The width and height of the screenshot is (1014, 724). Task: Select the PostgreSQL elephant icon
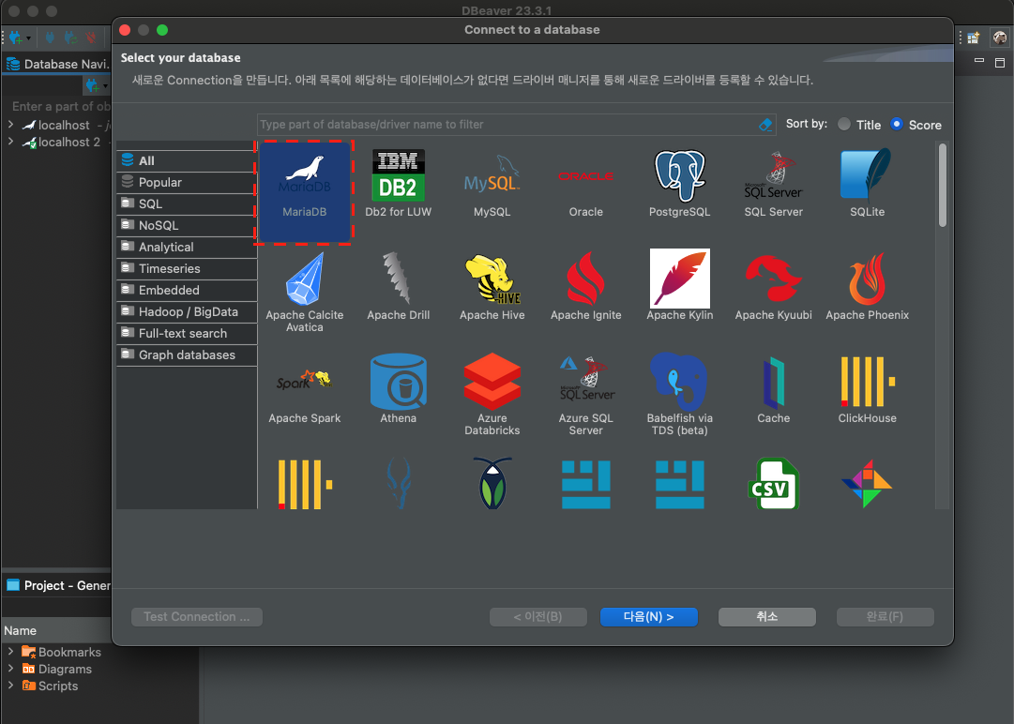(679, 184)
